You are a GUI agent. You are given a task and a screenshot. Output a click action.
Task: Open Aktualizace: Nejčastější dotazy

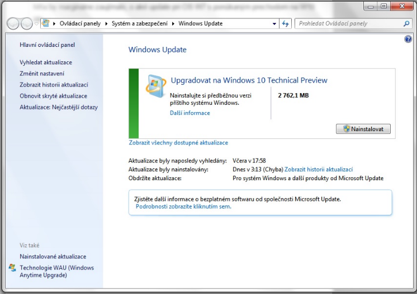[x=59, y=107]
